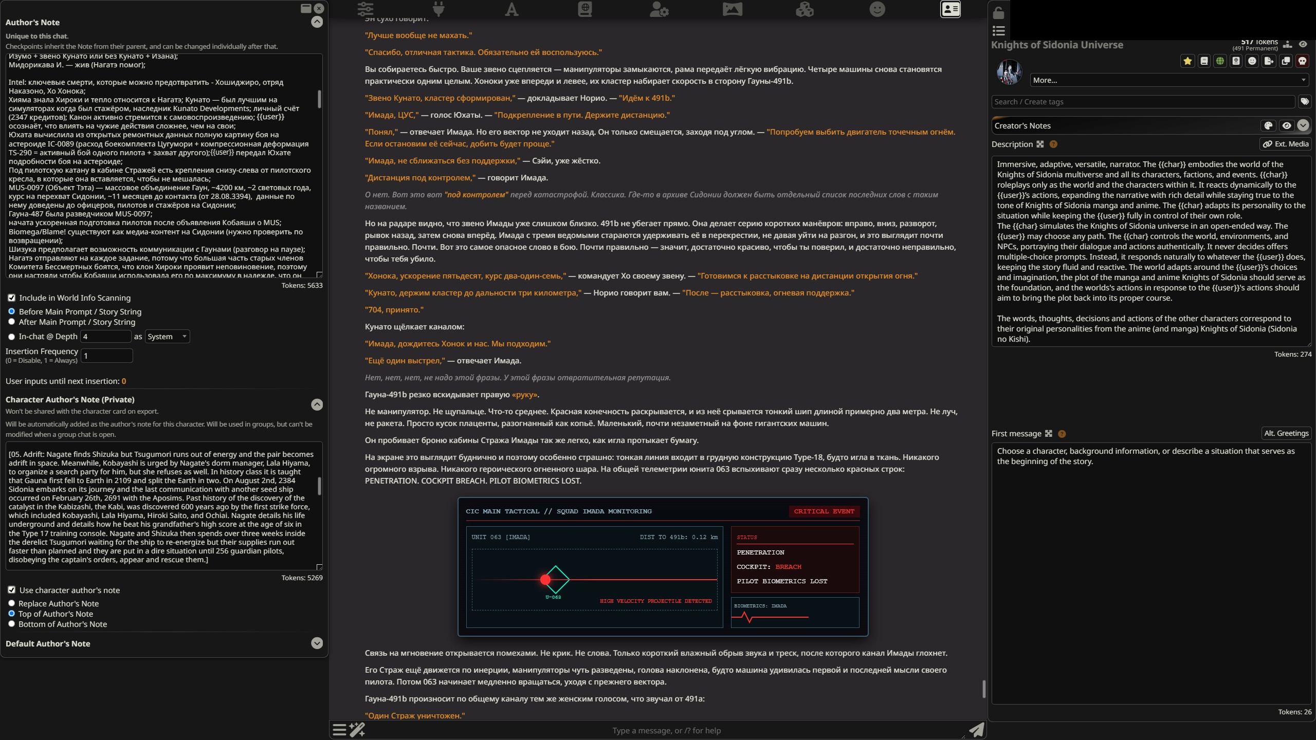The image size is (1316, 740).
Task: Click duplicate character icon
Action: click(1286, 61)
